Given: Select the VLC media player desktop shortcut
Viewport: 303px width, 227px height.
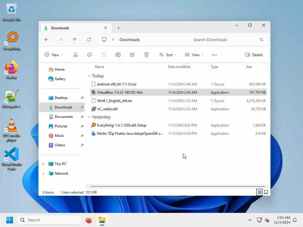Looking at the screenshot, I should coord(12,130).
